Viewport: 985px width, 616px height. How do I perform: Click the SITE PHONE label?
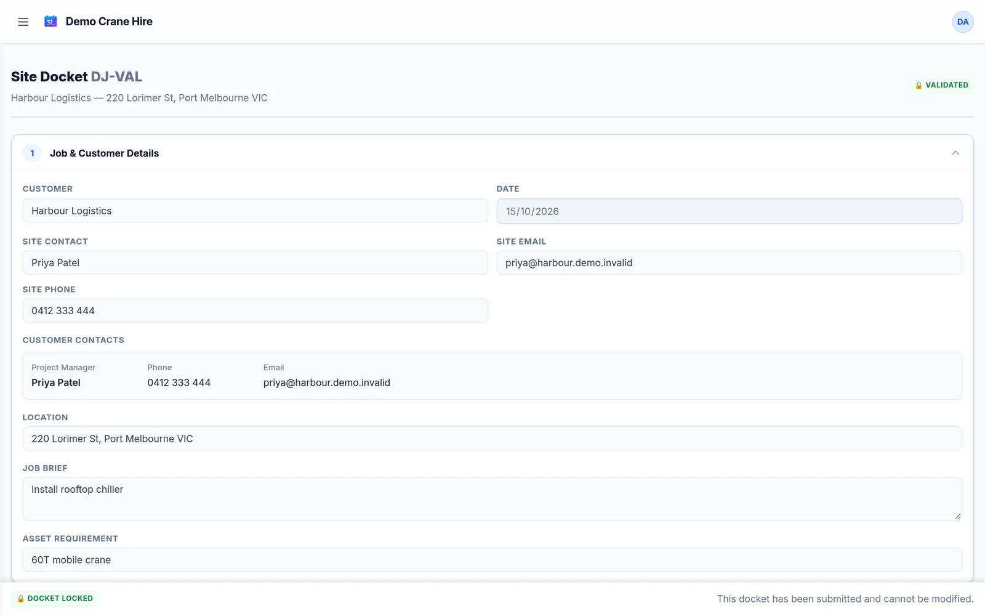click(x=49, y=290)
